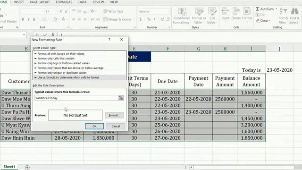Select the Sheet1 tab
This screenshot has height=170, width=302.
9,167
